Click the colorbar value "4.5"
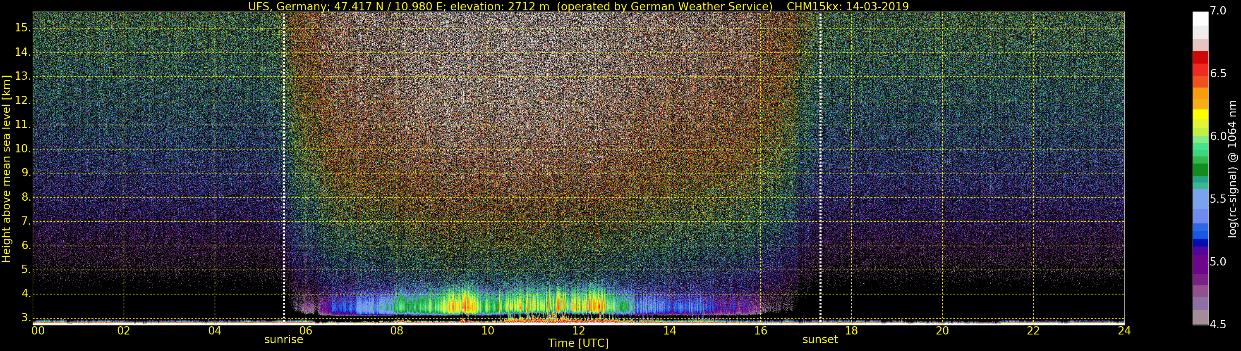The width and height of the screenshot is (1241, 351). 1218,325
